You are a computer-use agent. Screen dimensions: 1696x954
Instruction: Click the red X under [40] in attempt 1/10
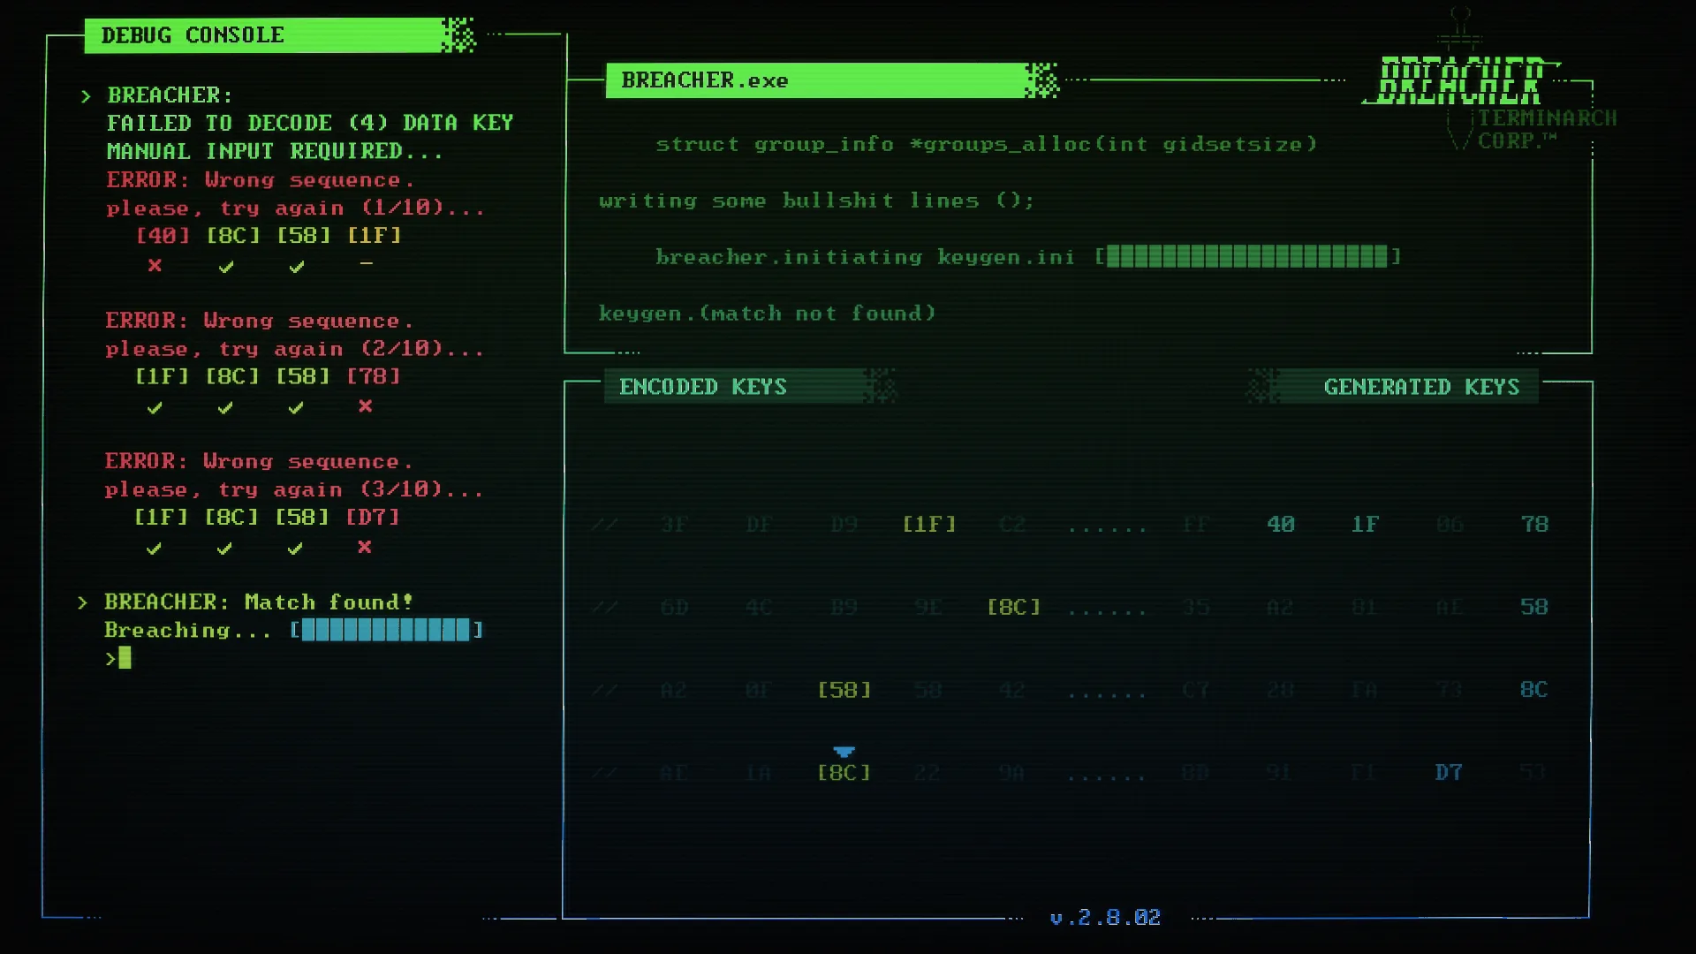tap(155, 265)
